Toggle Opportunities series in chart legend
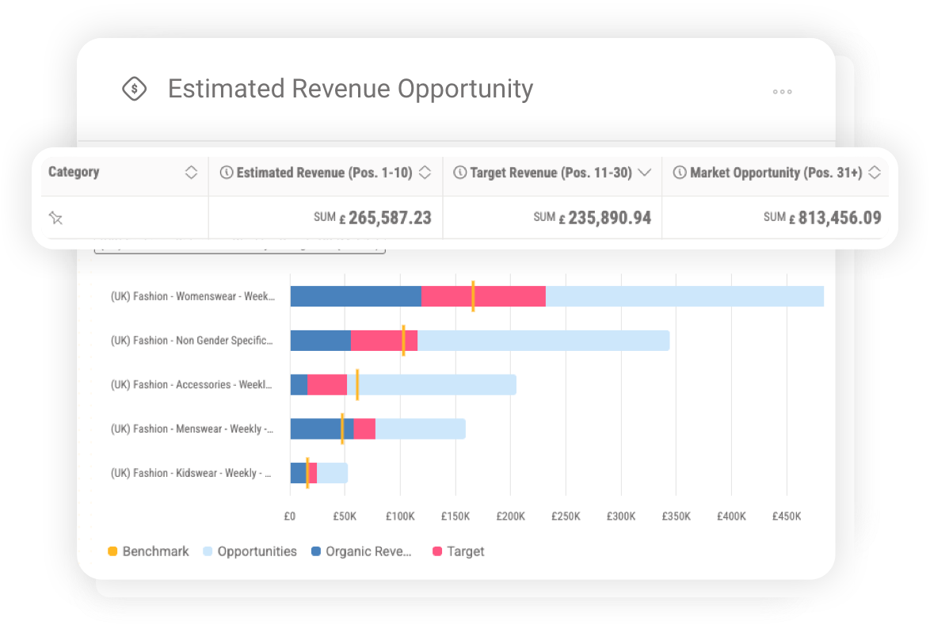 click(x=250, y=551)
